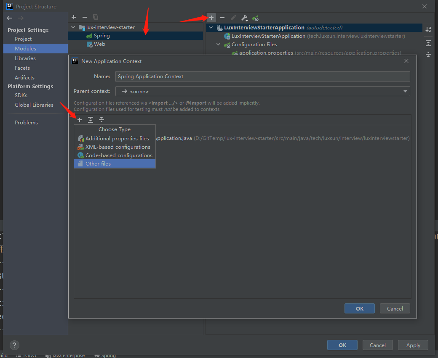The width and height of the screenshot is (438, 358).
Task: Choose XML-based configurations
Action: coord(115,147)
